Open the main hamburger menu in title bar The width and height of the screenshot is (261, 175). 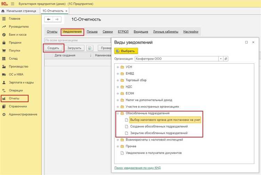[x=13, y=4]
